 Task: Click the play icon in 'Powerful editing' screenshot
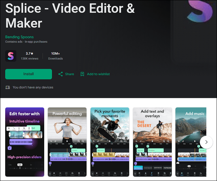[x=67, y=141]
